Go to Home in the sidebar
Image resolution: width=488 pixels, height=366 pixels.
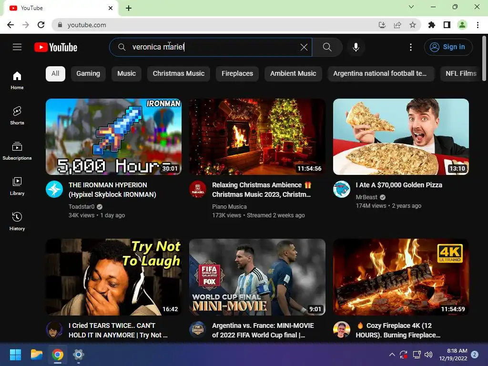[x=17, y=80]
